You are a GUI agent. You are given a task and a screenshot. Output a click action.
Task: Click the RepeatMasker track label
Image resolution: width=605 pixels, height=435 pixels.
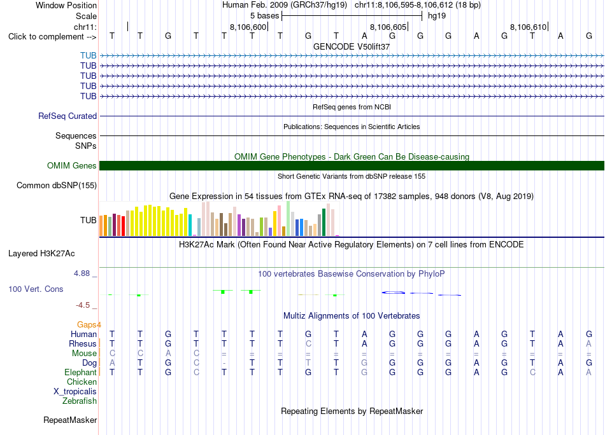coord(70,420)
